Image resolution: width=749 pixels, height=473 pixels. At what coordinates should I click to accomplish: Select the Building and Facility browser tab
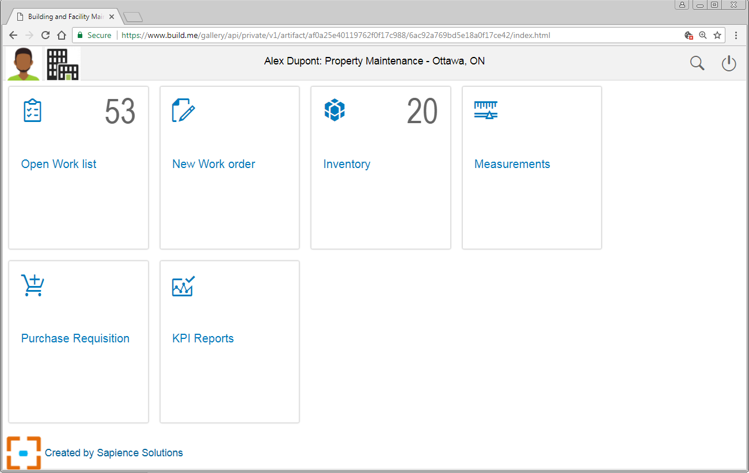64,17
